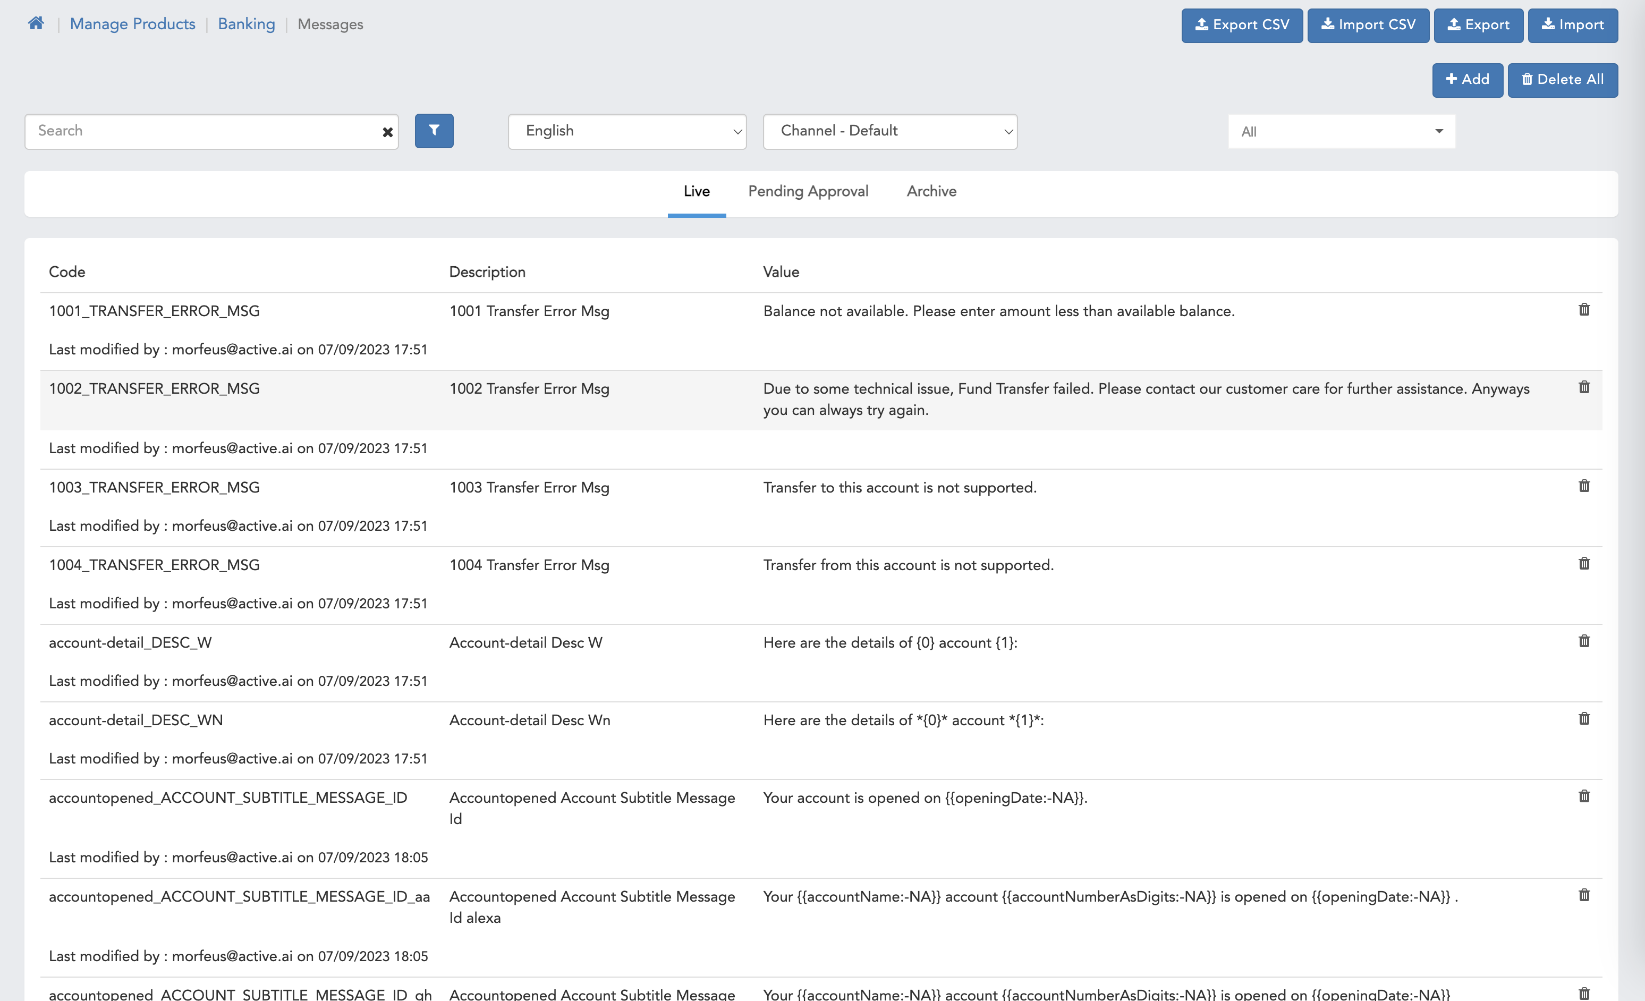Select the Code column header
1645x1001 pixels.
67,272
